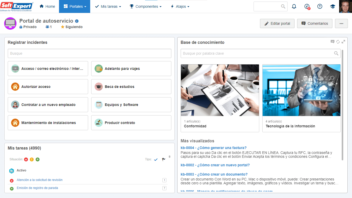The width and height of the screenshot is (352, 198).
Task: Open the Tecnologia de la Información thumbnail
Action: pyautogui.click(x=301, y=90)
